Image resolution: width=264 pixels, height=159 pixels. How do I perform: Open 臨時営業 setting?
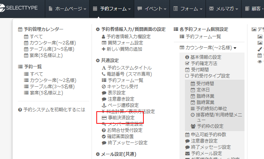point(202,102)
